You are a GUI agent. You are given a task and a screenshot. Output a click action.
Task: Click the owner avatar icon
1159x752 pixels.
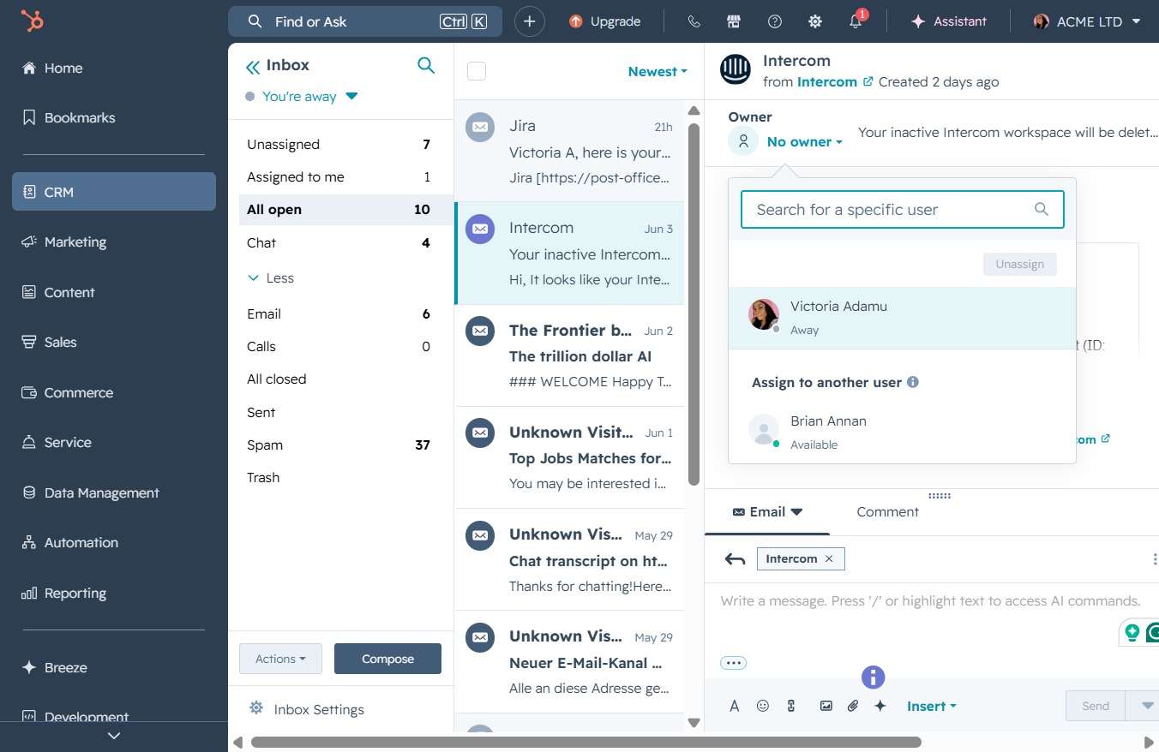pos(742,141)
